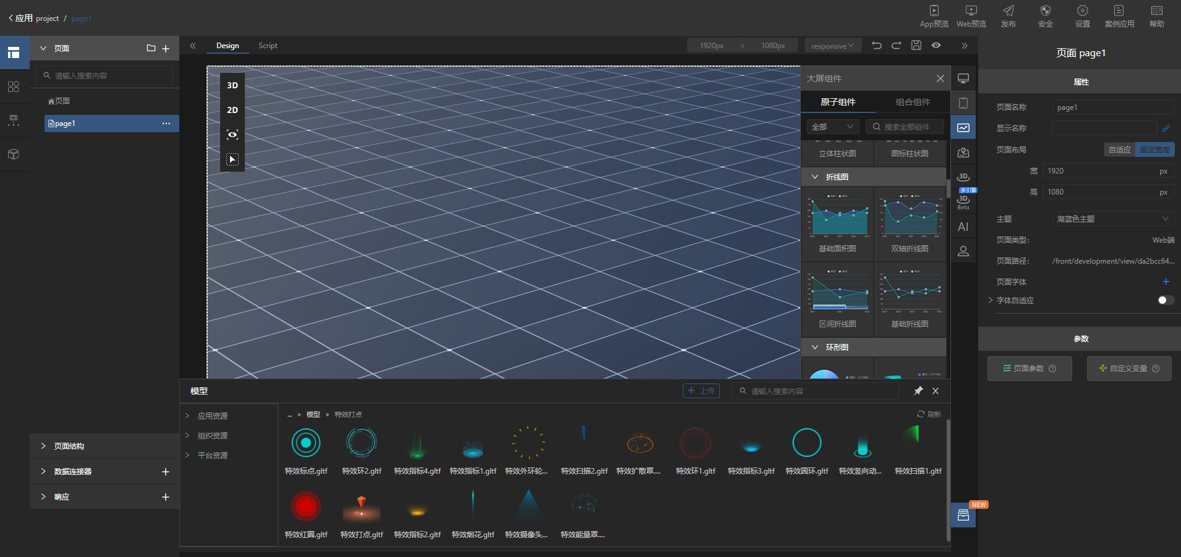Collapse the 折线图 group
1181x557 pixels.
815,177
